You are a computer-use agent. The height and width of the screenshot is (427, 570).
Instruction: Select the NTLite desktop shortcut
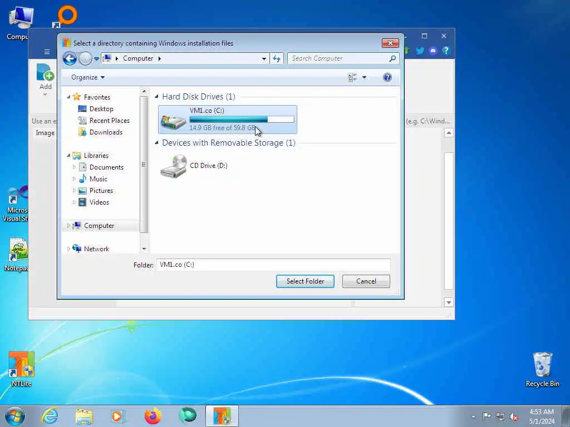pyautogui.click(x=21, y=369)
